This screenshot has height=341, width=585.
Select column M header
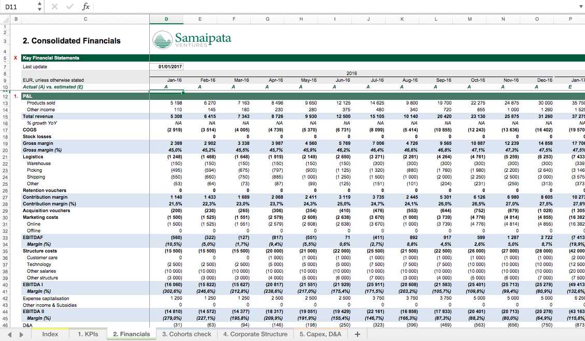(x=469, y=19)
